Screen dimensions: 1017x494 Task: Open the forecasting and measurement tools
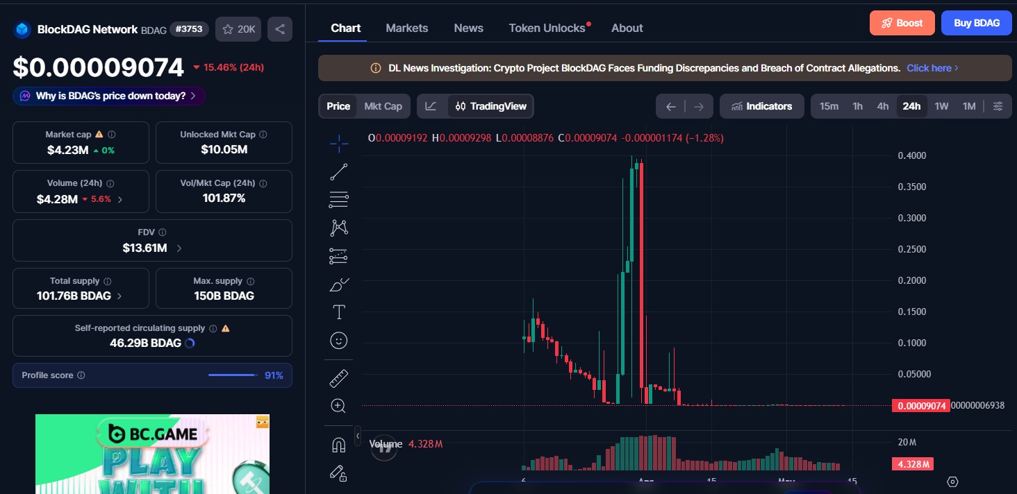pos(339,256)
